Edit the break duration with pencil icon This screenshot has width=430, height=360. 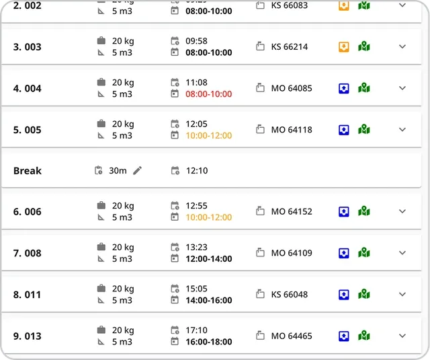(x=138, y=171)
